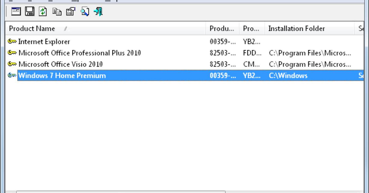The width and height of the screenshot is (369, 193).
Task: Click key icon beside Office Professional Plus 2010
Action: coord(12,53)
